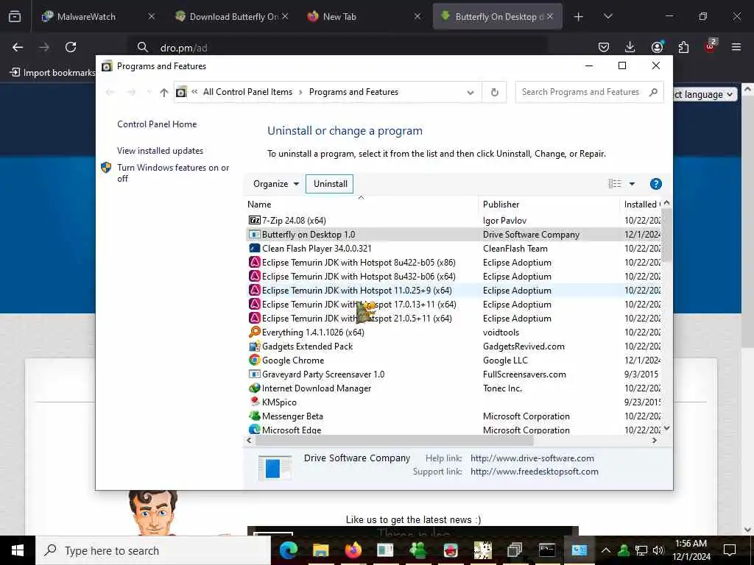This screenshot has height=565, width=754.
Task: Go back in the Firefox browser
Action: [18, 47]
